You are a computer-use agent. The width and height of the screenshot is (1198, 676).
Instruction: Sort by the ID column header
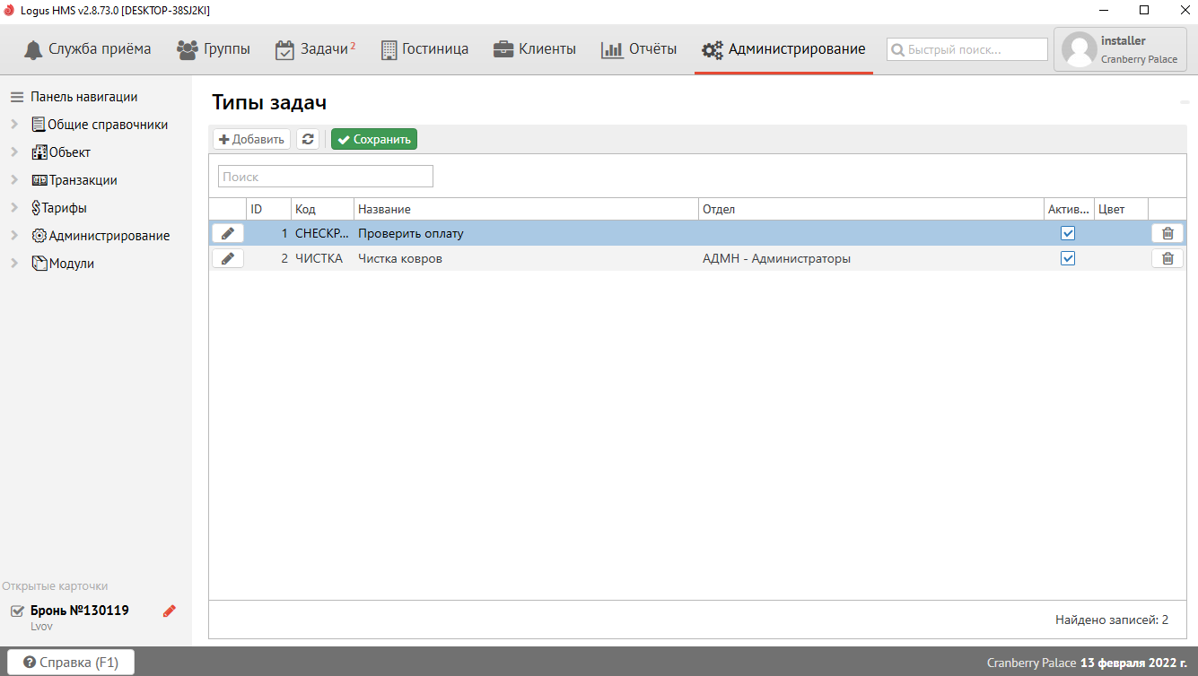[x=268, y=209]
